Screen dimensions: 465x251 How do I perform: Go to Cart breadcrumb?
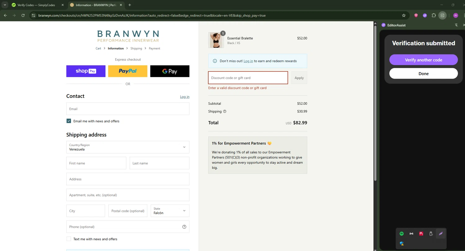(98, 48)
